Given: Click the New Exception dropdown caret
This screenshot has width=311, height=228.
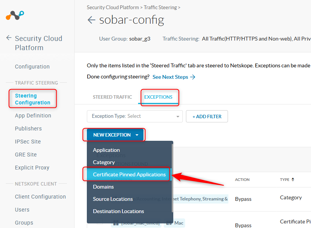Looking at the screenshot, I should tap(137, 135).
